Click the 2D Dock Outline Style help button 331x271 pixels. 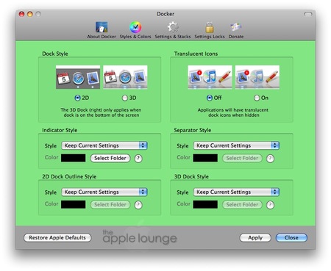138,205
